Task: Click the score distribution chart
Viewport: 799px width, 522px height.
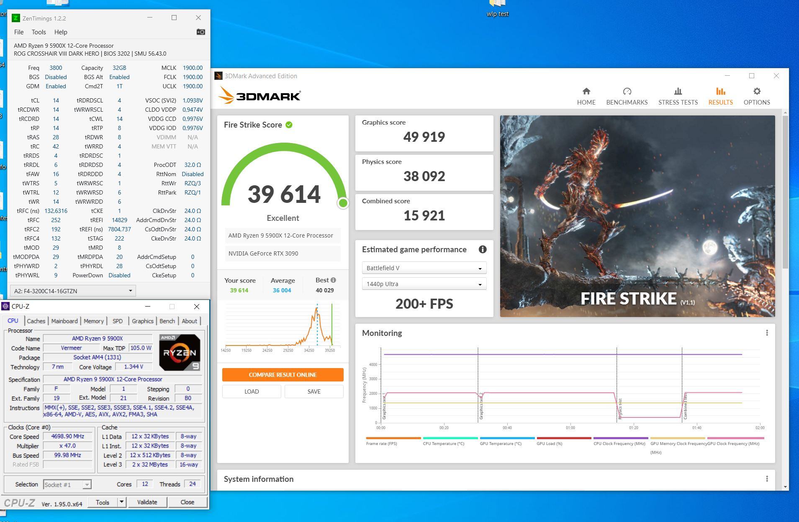Action: (x=283, y=328)
